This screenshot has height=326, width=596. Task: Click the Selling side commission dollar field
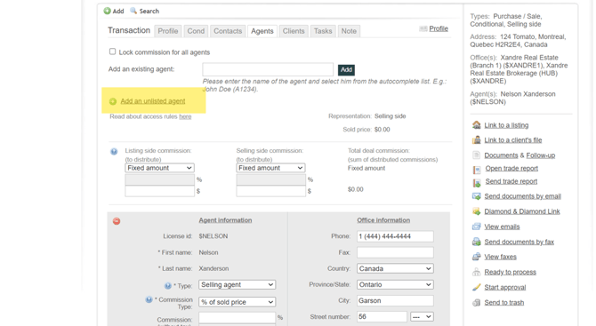[x=270, y=191]
